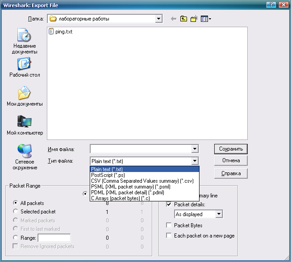Click the Packet Range group label
Image resolution: width=291 pixels, height=262 pixels.
coord(25,186)
